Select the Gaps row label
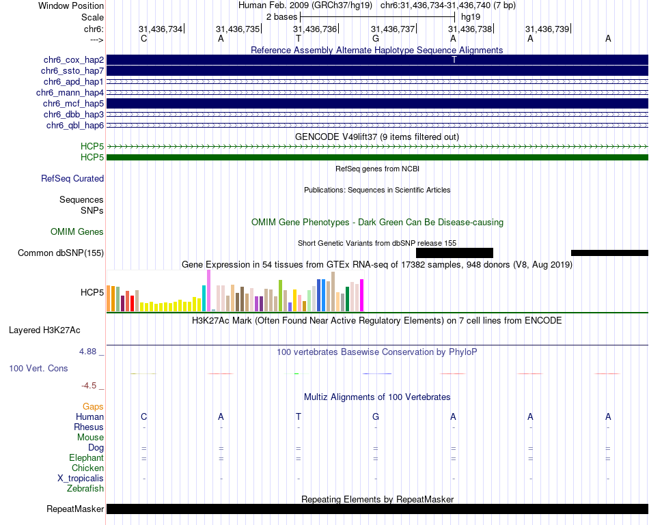The height and width of the screenshot is (525, 649). coord(93,407)
